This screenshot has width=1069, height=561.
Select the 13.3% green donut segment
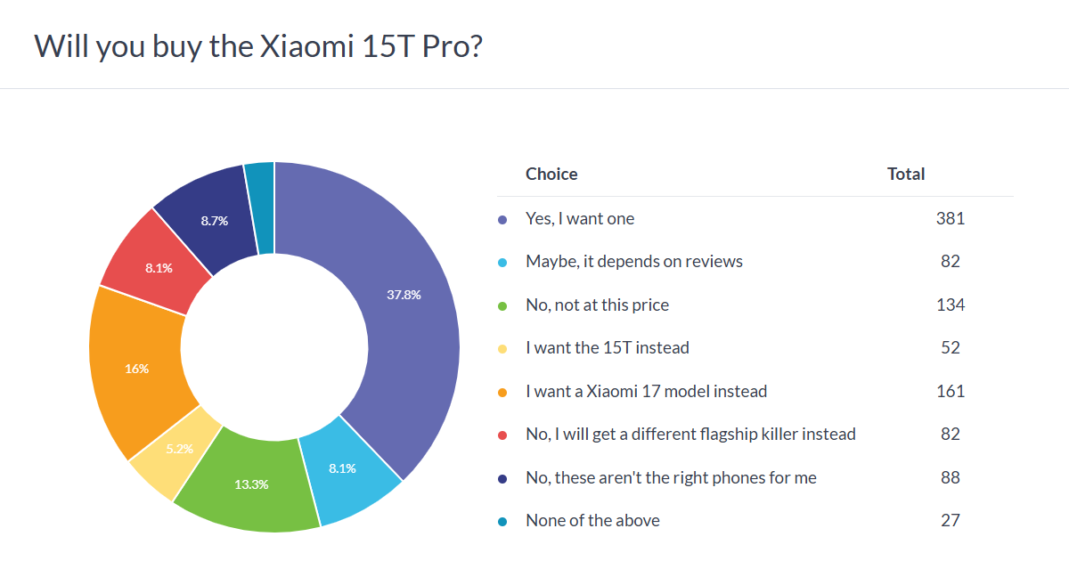coord(249,486)
